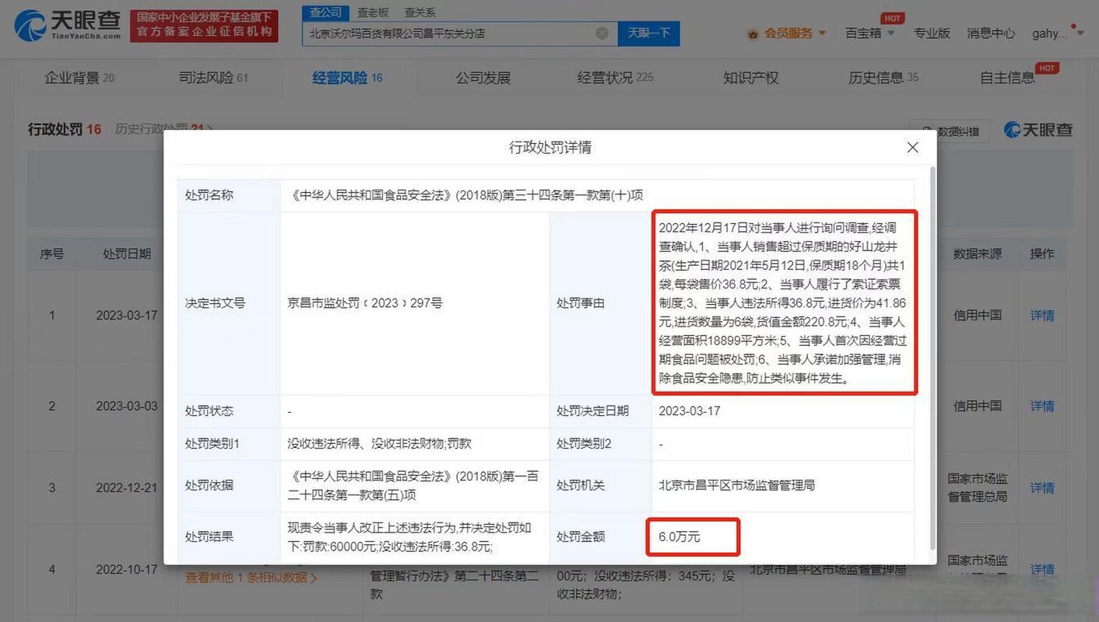Expand the 会员服务 dropdown
Image resolution: width=1099 pixels, height=622 pixels.
[x=822, y=33]
